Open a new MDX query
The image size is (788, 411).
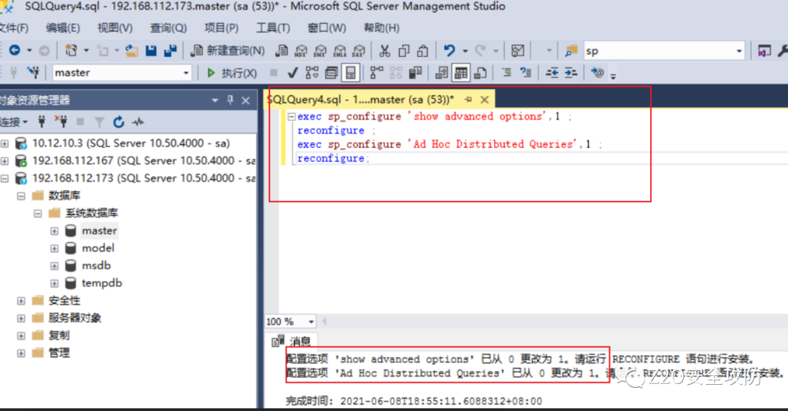pos(301,50)
